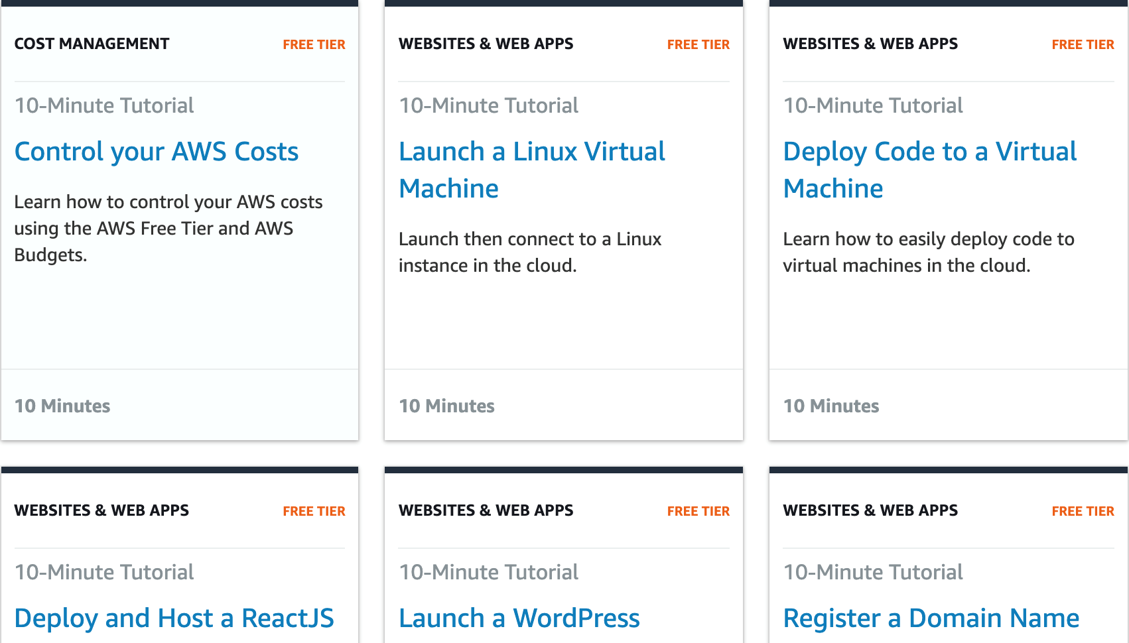
Task: Click WEBSITES & WEB APPS label on Deploy Code card
Action: click(x=870, y=44)
